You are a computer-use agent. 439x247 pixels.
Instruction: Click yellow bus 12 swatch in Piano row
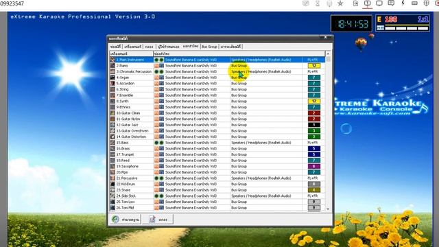pos(314,66)
